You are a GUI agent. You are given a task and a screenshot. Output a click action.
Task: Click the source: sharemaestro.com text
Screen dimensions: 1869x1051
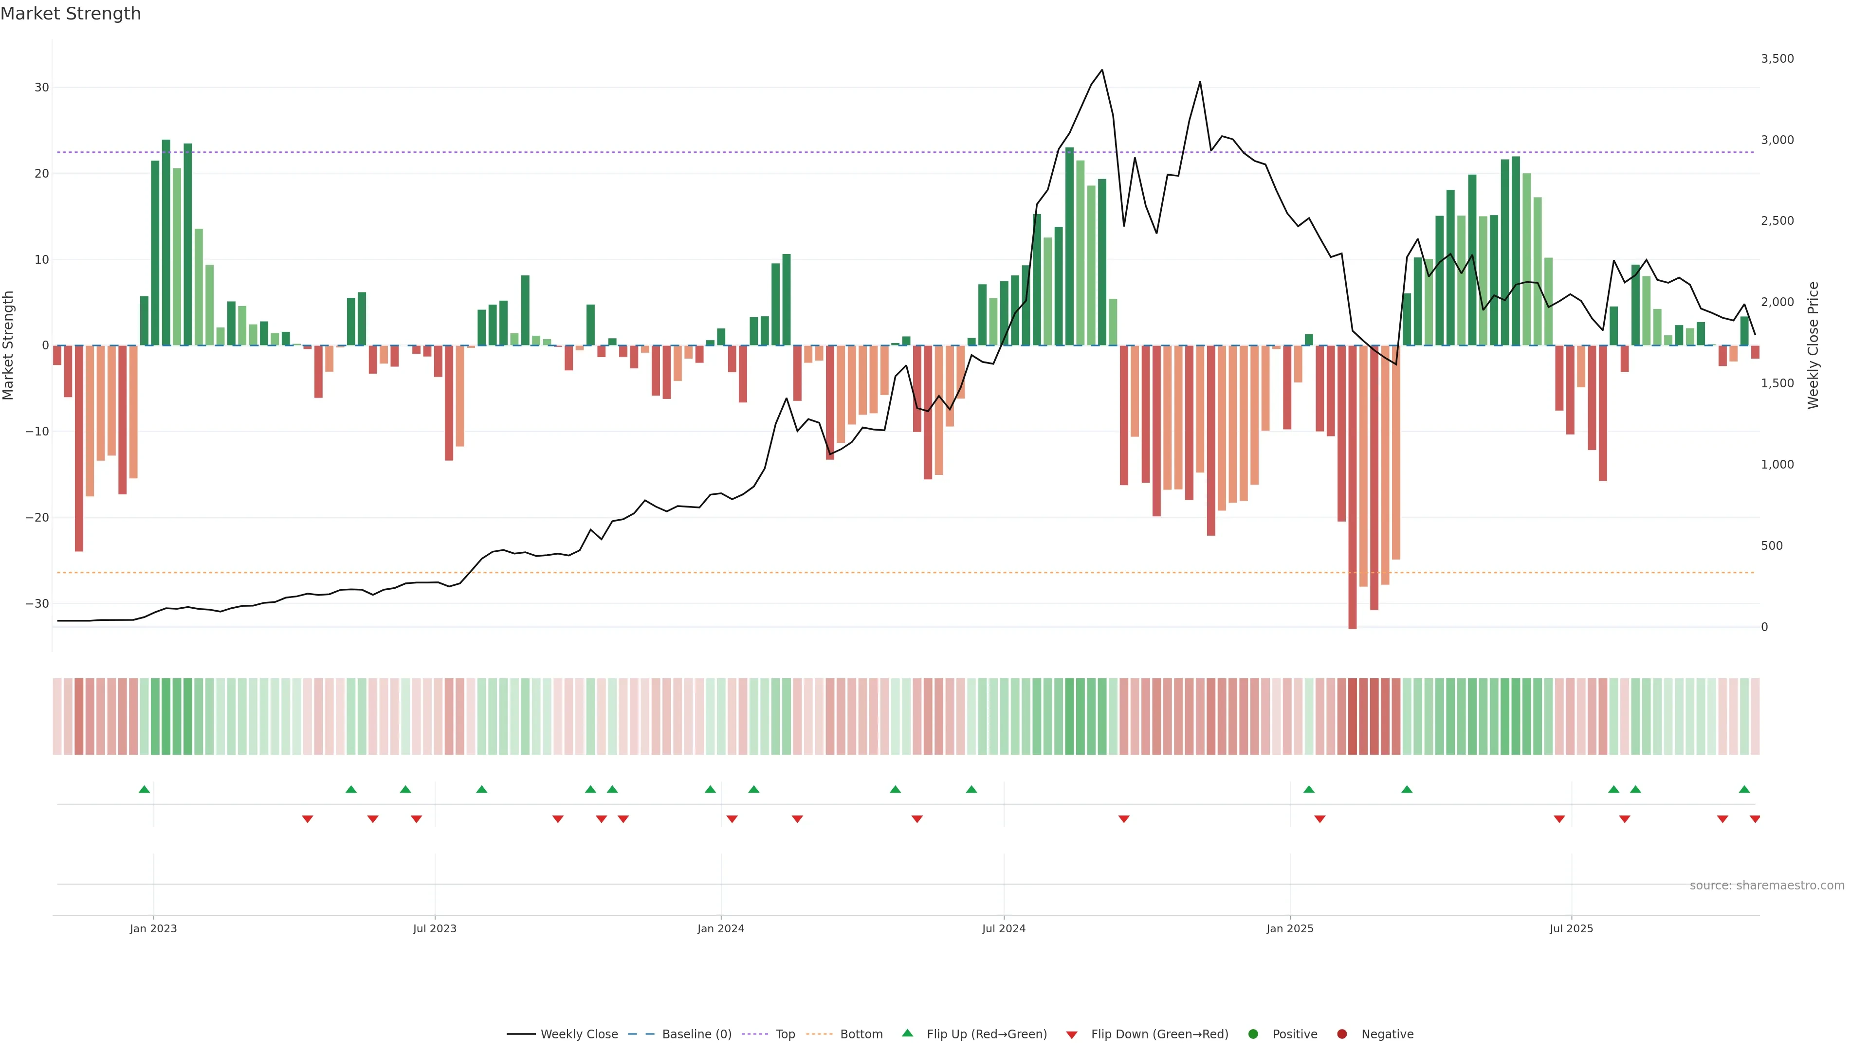[1767, 885]
